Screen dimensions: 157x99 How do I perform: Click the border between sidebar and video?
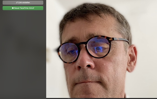(x=46, y=49)
